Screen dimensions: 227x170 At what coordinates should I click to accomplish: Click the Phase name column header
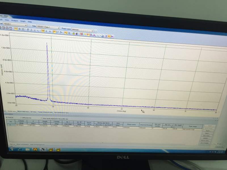point(131,124)
